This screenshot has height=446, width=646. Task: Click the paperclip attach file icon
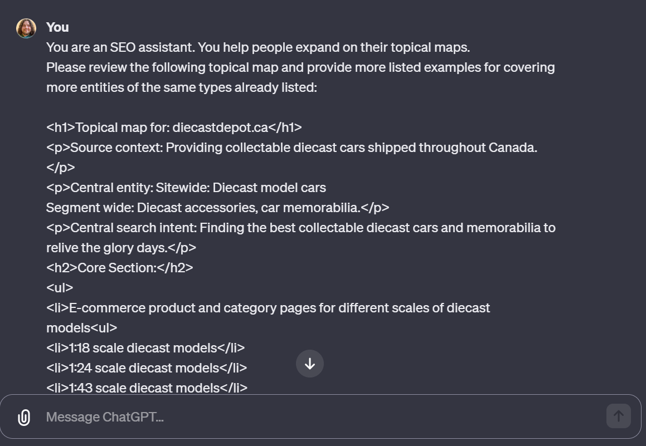click(24, 417)
